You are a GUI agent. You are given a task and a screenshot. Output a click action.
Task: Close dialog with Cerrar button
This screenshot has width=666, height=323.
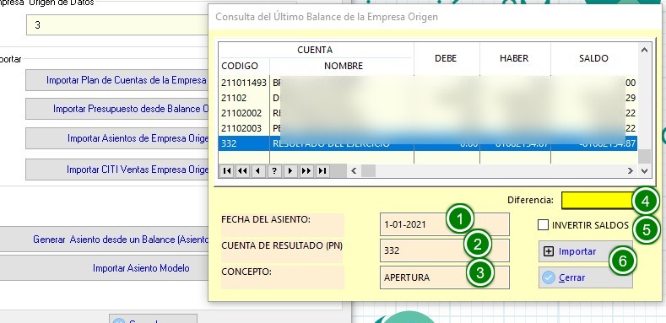pos(585,277)
